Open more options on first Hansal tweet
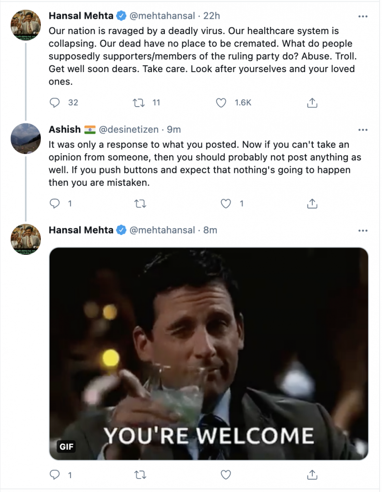 pos(363,16)
